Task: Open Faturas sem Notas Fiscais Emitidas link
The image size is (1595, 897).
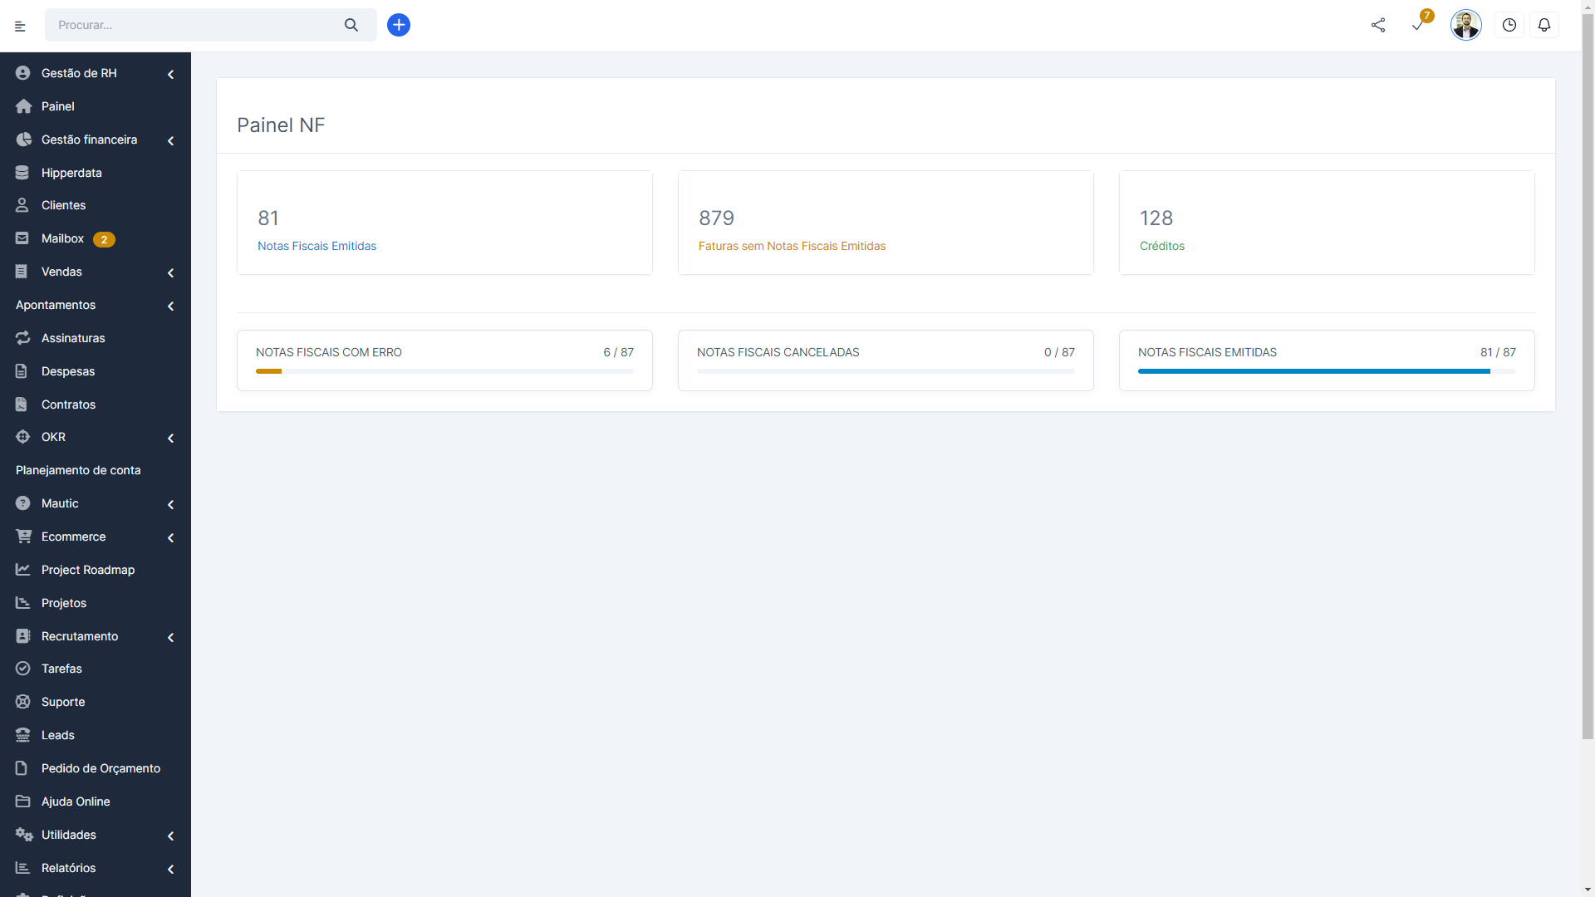Action: click(x=792, y=246)
